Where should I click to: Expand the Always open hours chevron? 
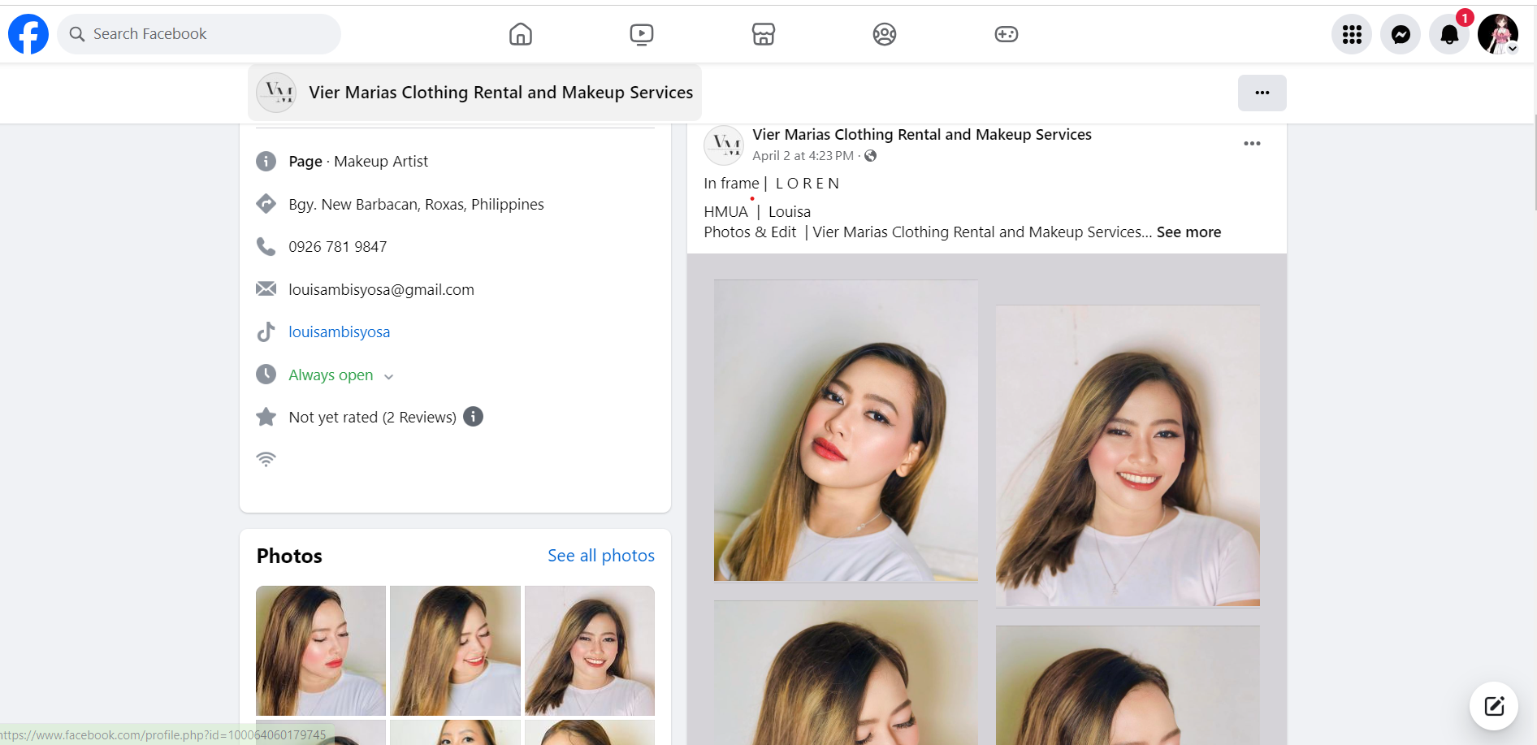point(389,376)
